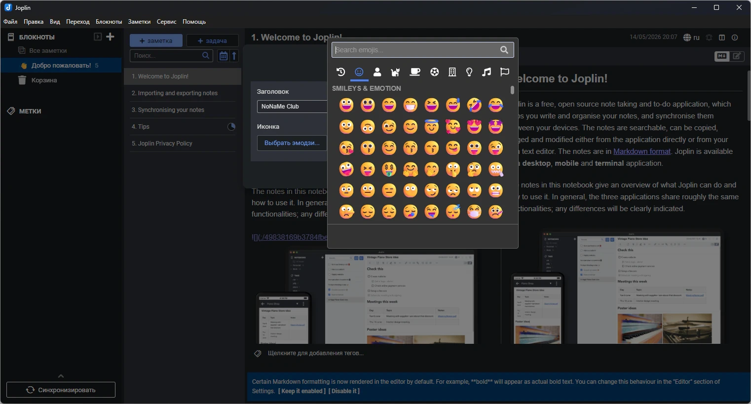
Task: Open the Travel & Places category (building icon)
Action: pos(452,72)
